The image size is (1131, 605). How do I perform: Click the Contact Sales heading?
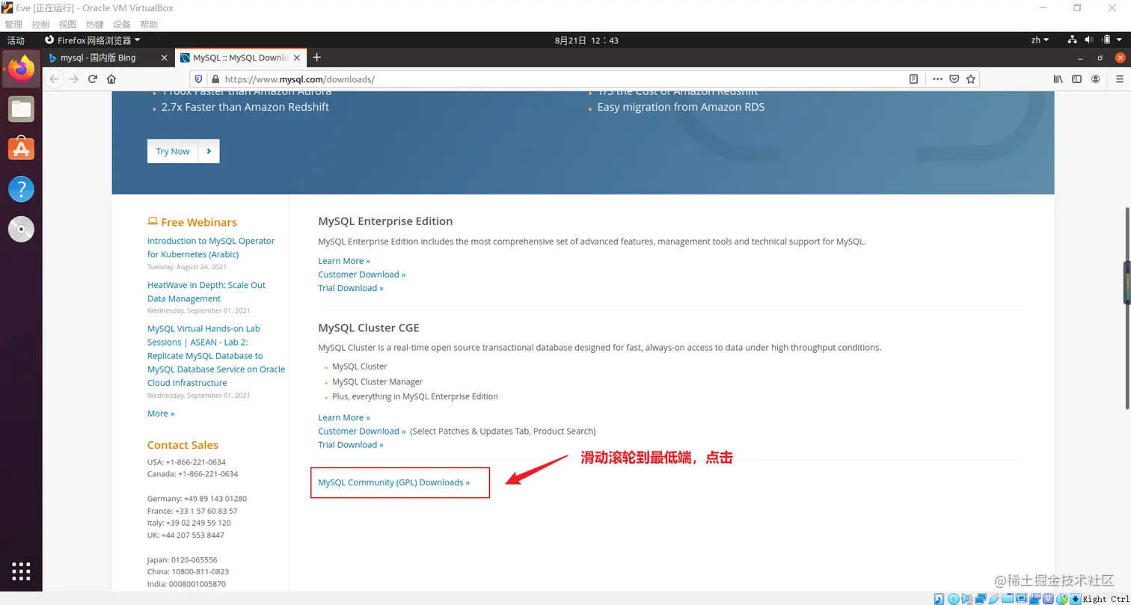pos(183,445)
